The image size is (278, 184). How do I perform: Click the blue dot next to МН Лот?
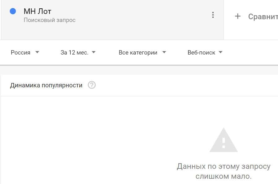point(13,11)
